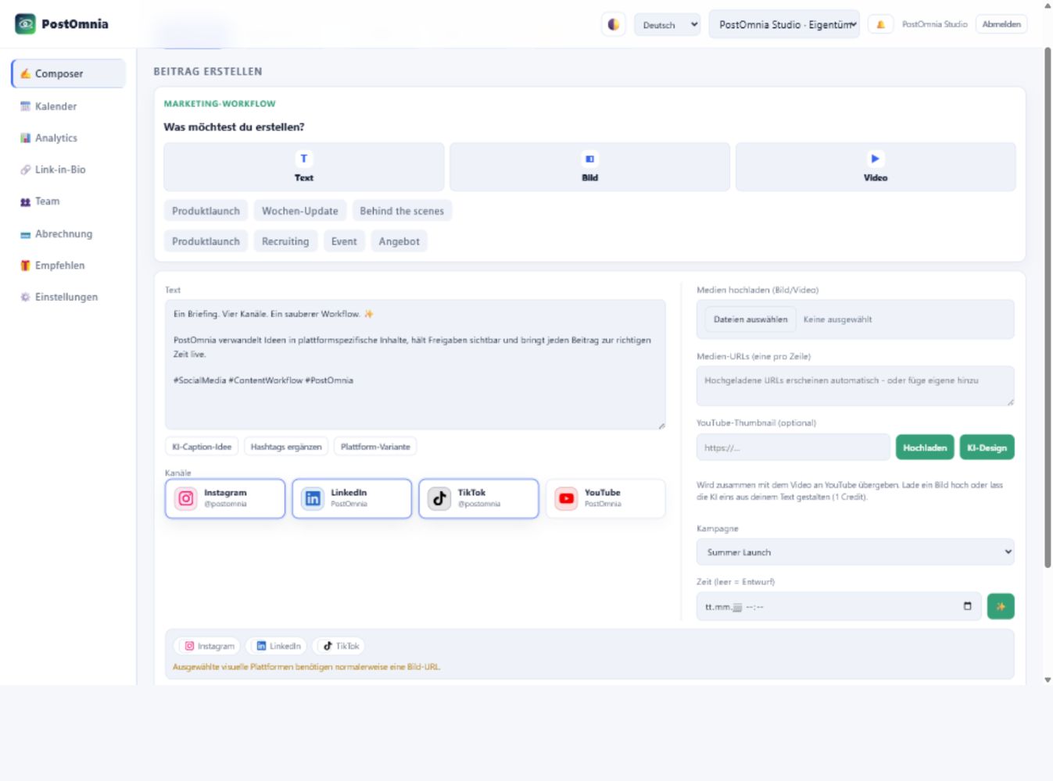Toggle dark mode with the half-moon icon
Image resolution: width=1053 pixels, height=781 pixels.
pyautogui.click(x=614, y=25)
